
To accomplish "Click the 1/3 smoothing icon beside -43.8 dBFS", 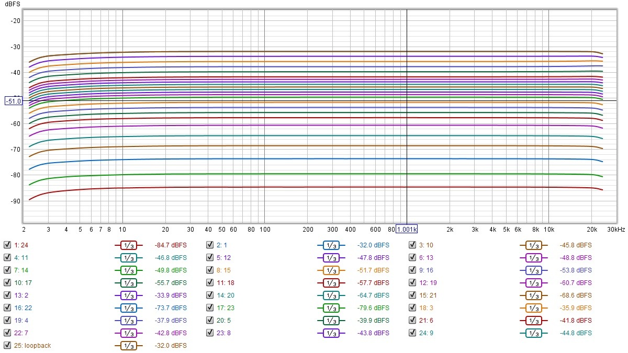I will click(331, 333).
